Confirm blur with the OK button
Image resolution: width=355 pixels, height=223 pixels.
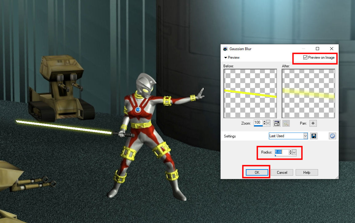pos(257,173)
